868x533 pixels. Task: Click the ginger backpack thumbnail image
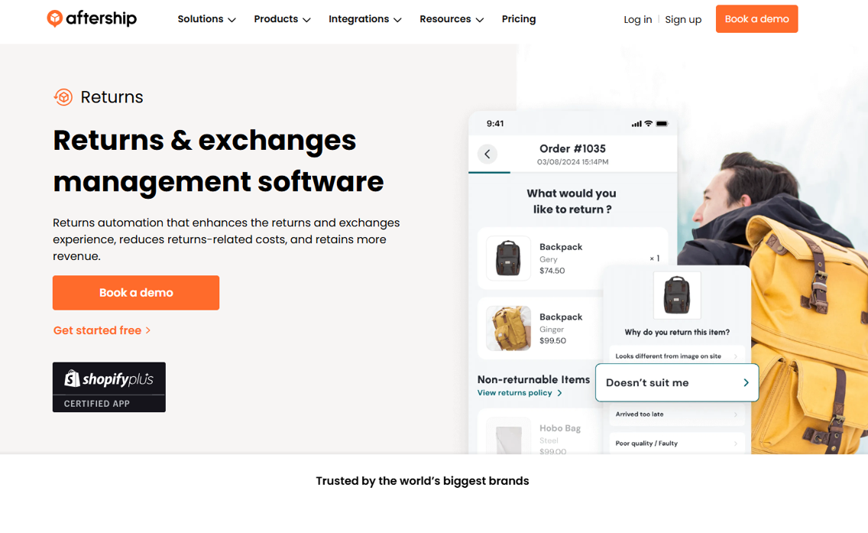point(508,328)
